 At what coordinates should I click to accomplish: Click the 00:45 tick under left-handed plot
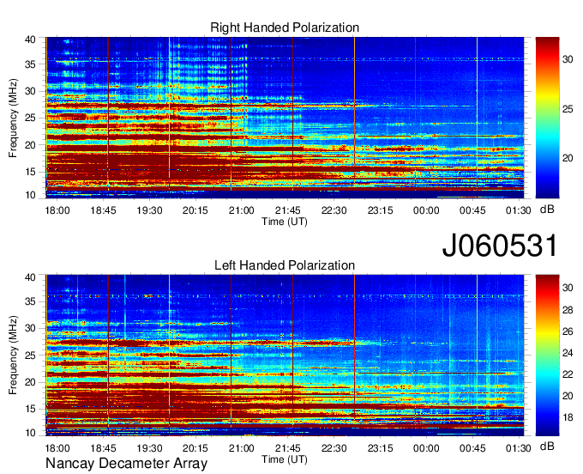pyautogui.click(x=472, y=448)
